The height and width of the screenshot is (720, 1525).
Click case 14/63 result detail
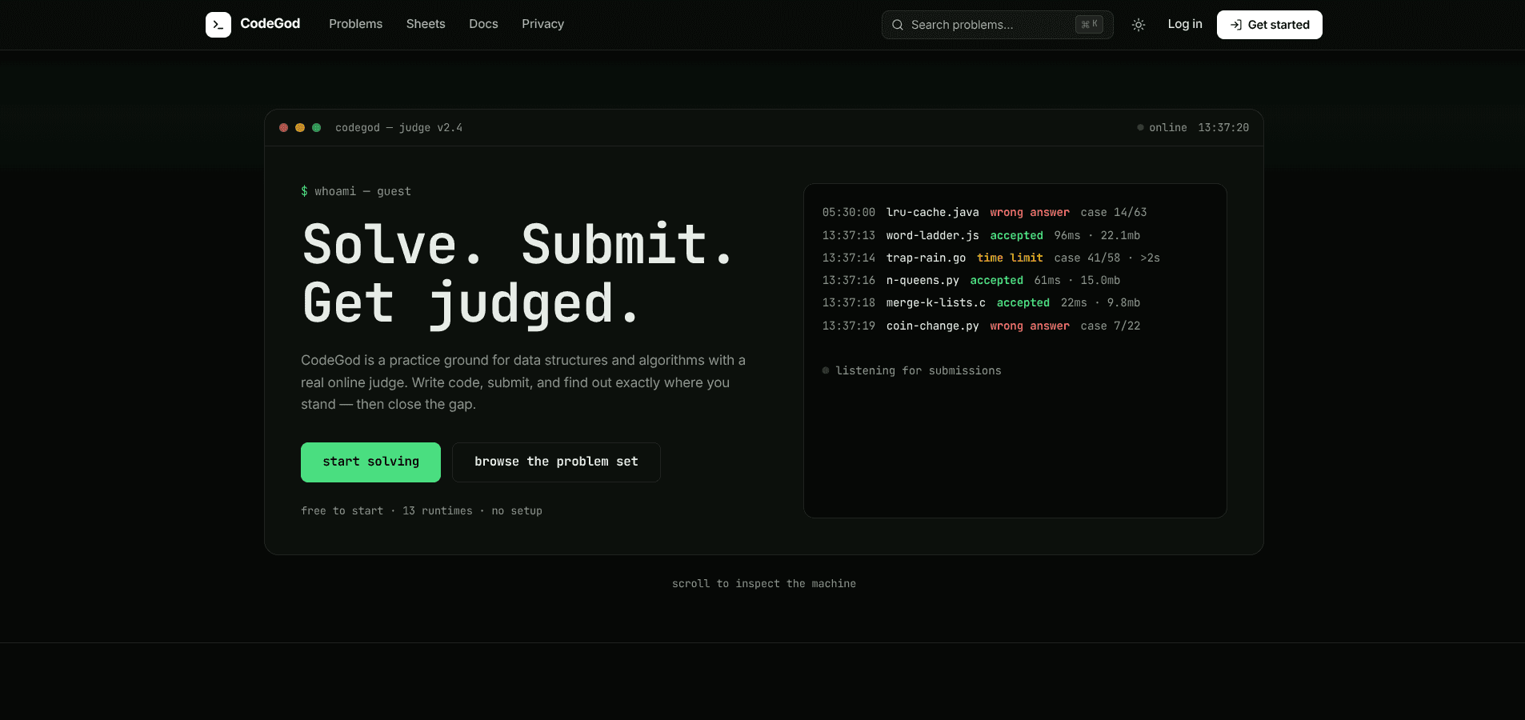pos(1114,212)
